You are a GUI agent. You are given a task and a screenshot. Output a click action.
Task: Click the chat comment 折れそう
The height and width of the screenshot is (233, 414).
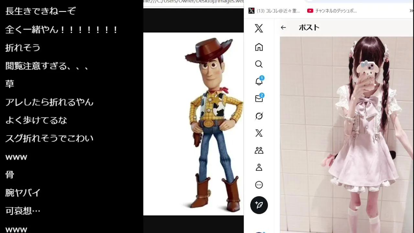[23, 48]
